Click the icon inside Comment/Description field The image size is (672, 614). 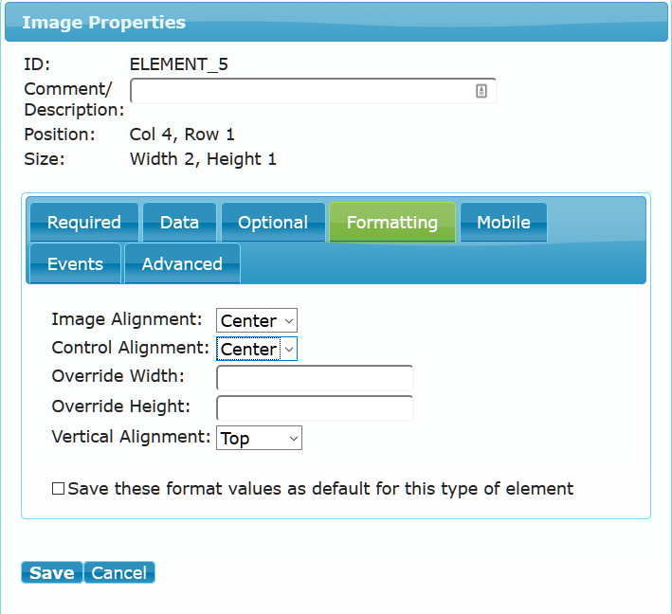pyautogui.click(x=481, y=91)
